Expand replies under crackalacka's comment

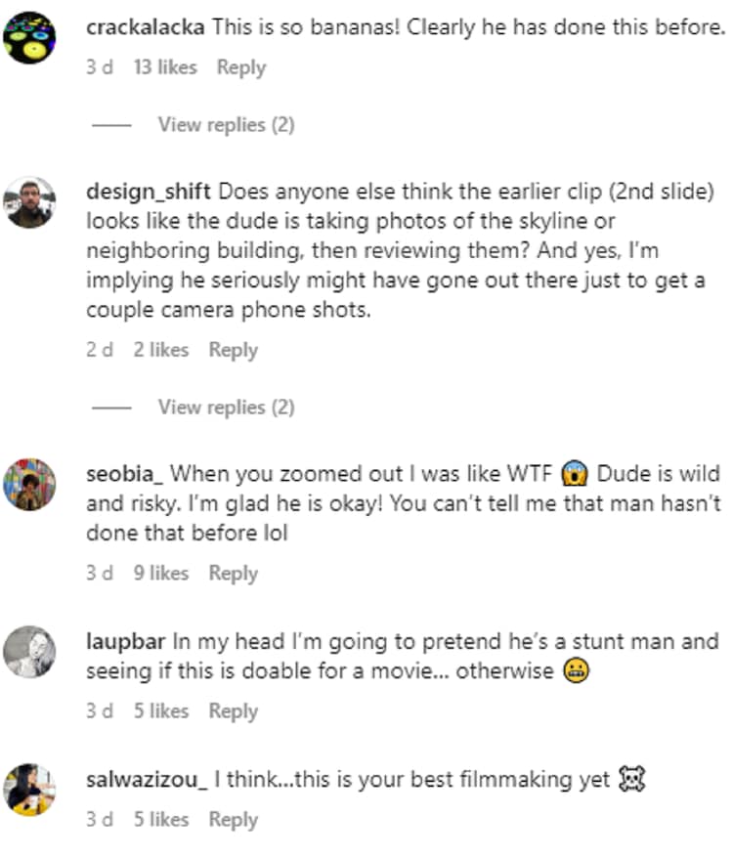pos(226,125)
